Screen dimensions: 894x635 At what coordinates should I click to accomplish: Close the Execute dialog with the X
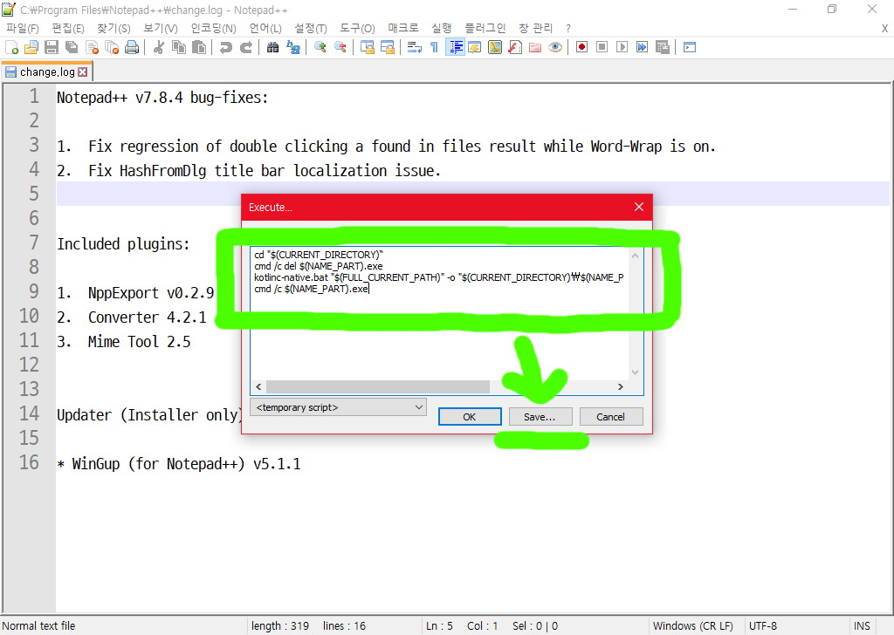pos(639,207)
